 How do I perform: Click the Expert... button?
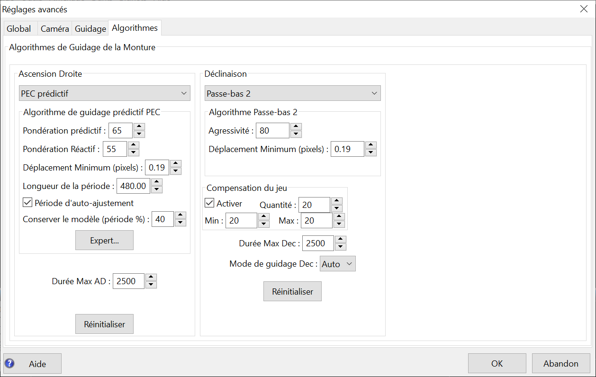(105, 240)
